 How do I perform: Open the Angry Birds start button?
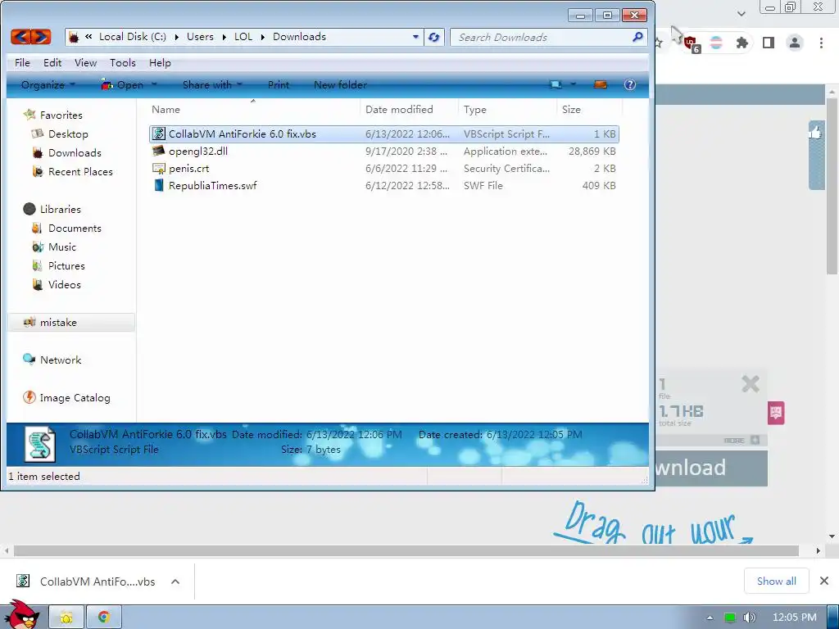click(20, 614)
